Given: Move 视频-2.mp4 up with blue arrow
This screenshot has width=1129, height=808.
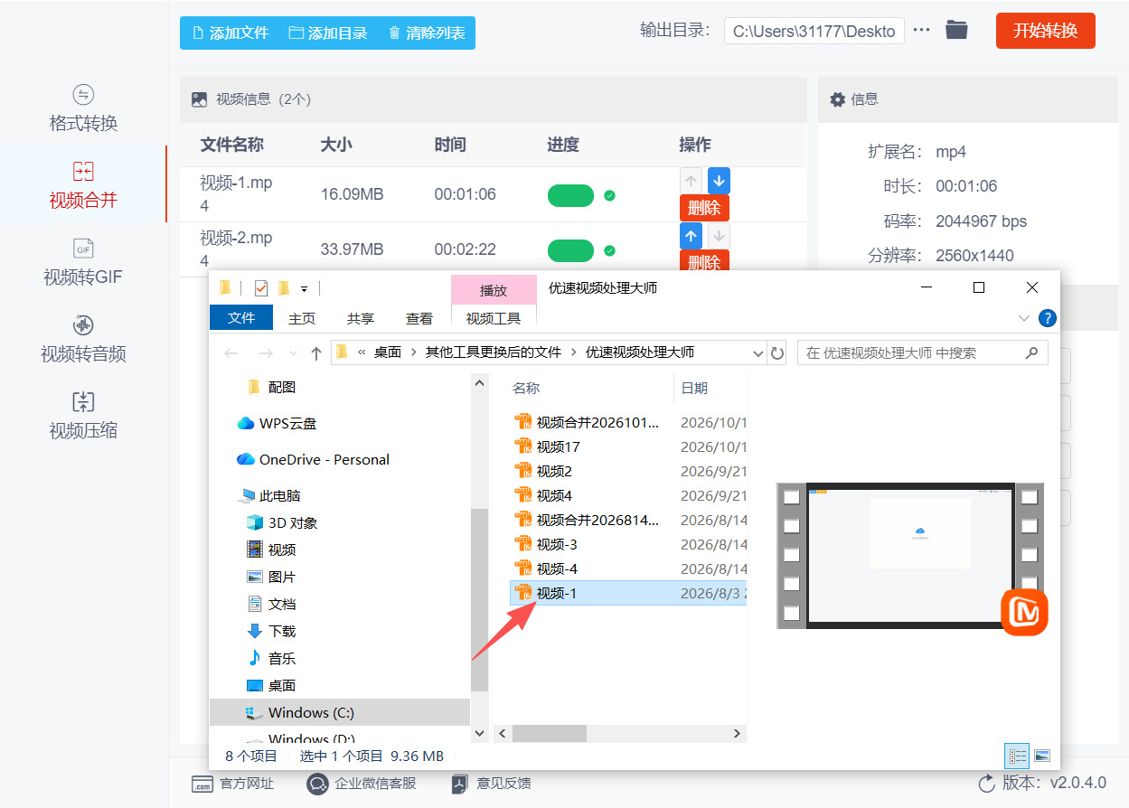Looking at the screenshot, I should coord(691,236).
